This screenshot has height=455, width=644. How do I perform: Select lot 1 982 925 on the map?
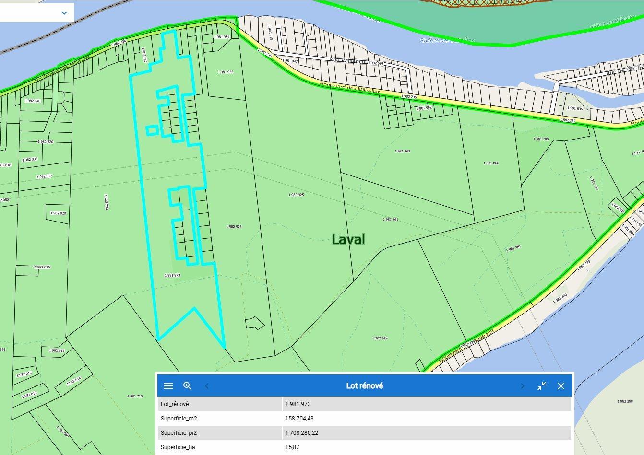tap(297, 195)
